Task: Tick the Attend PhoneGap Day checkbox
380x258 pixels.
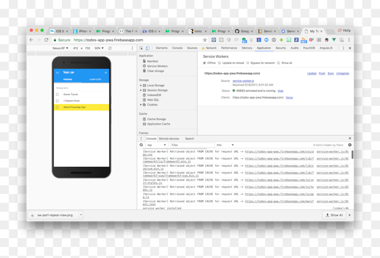Action: [x=57, y=107]
